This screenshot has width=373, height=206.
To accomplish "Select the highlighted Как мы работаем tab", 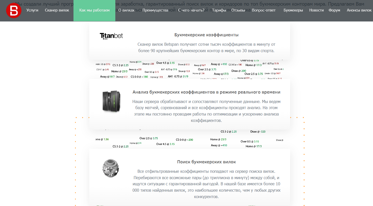I will (x=94, y=10).
